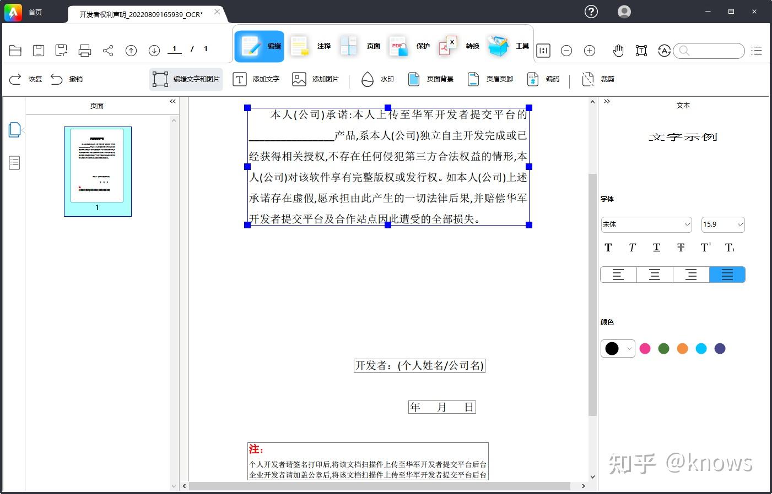Select 编辑文字和图片 tool
This screenshot has width=772, height=494.
pyautogui.click(x=186, y=79)
